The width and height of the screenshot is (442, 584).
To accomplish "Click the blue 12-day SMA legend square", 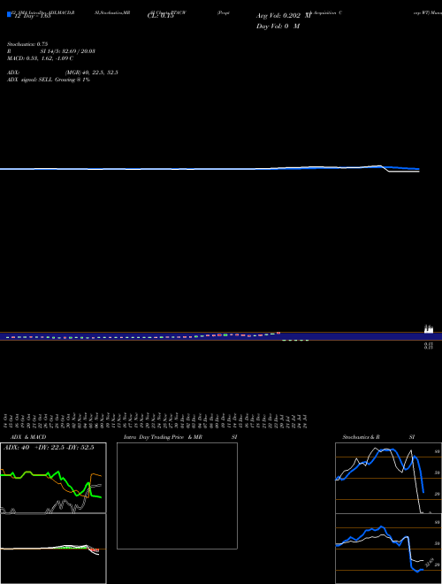I will [x=9, y=14].
